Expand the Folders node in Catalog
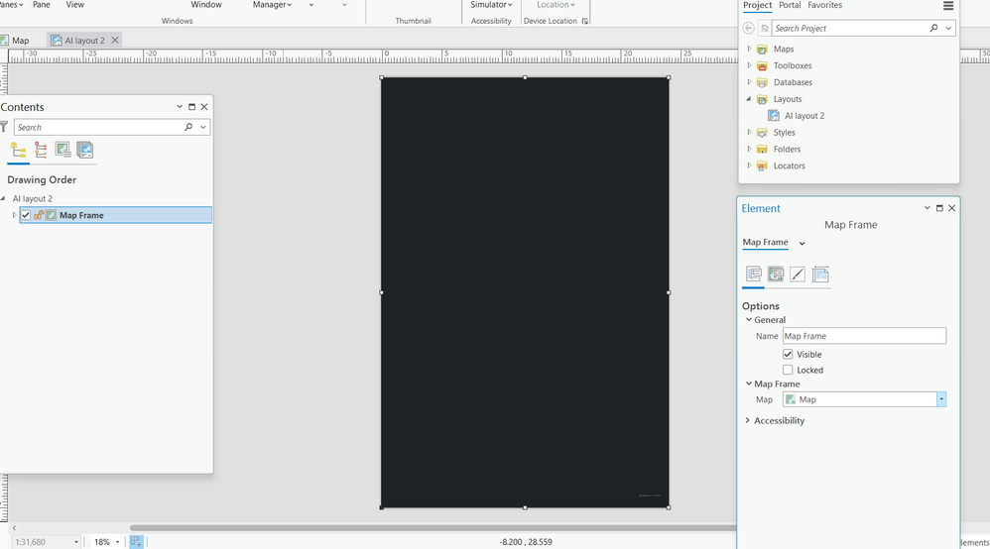This screenshot has height=549, width=990. (x=749, y=149)
